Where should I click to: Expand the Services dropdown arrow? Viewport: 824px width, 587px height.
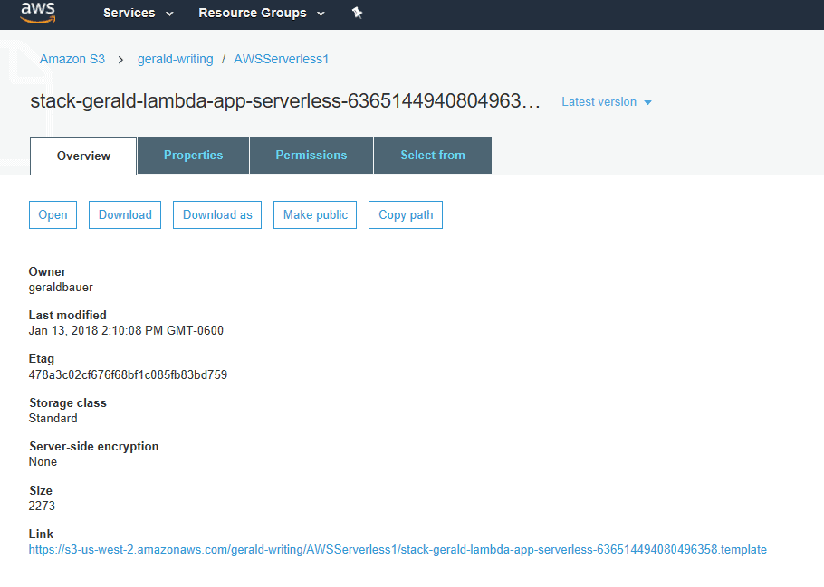(169, 14)
